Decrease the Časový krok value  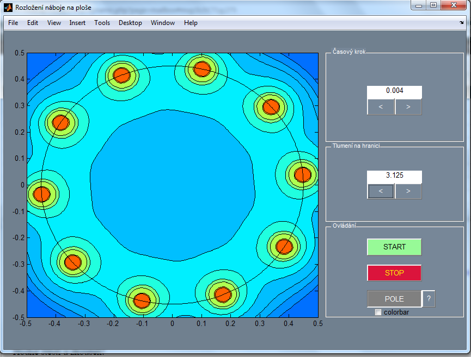pos(381,107)
